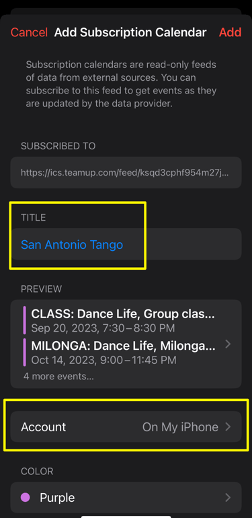Expand the color row chevron

(228, 498)
